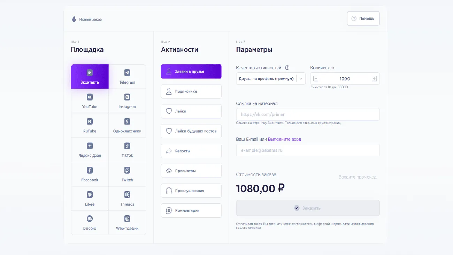Choose the YouTube platform icon

90,97
